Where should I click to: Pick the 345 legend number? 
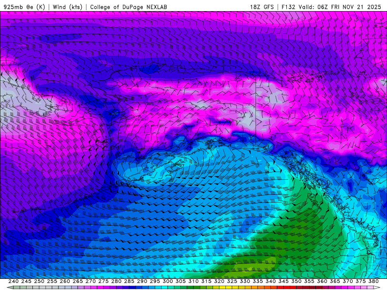(283, 281)
